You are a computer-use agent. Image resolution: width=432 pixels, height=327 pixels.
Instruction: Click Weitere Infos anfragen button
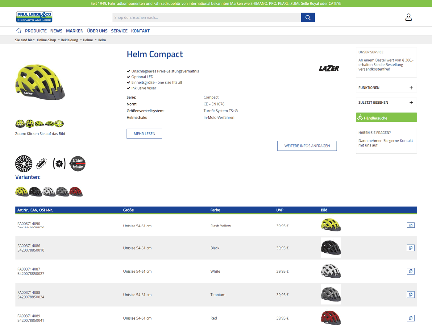pos(307,146)
